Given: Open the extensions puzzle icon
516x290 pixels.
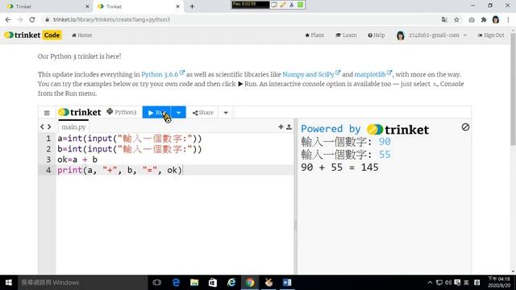Looking at the screenshot, I should pyautogui.click(x=484, y=19).
